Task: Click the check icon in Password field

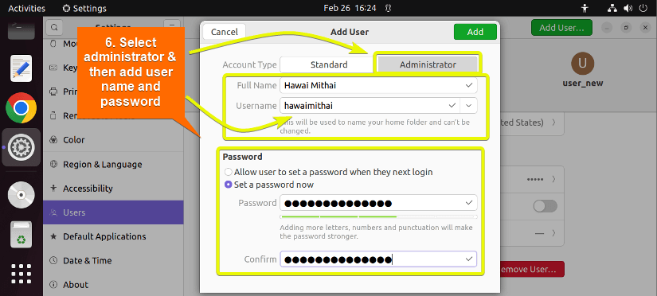Action: coord(468,203)
